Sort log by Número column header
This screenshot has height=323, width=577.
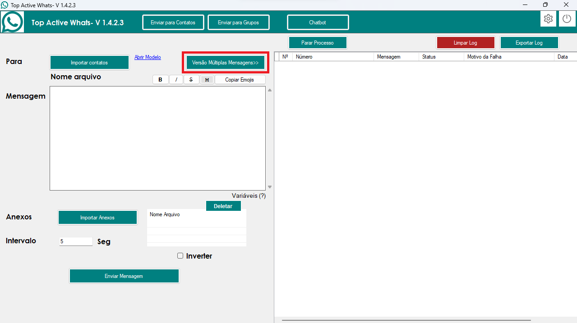pyautogui.click(x=333, y=57)
